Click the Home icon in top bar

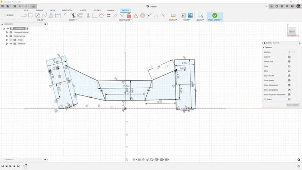[34, 6]
